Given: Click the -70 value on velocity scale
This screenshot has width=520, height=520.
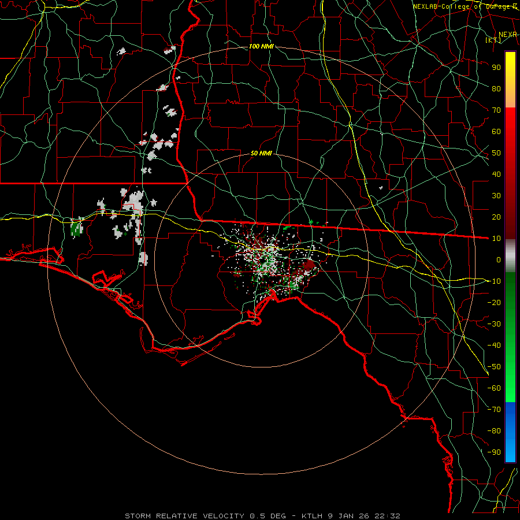Looking at the screenshot, I should point(494,410).
